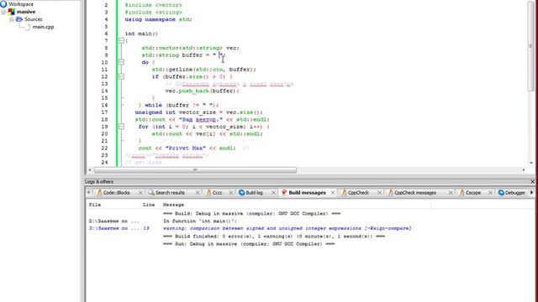Select the signed/unsigned comparison warning message
Viewport: 538px width, 302px height.
point(287,228)
